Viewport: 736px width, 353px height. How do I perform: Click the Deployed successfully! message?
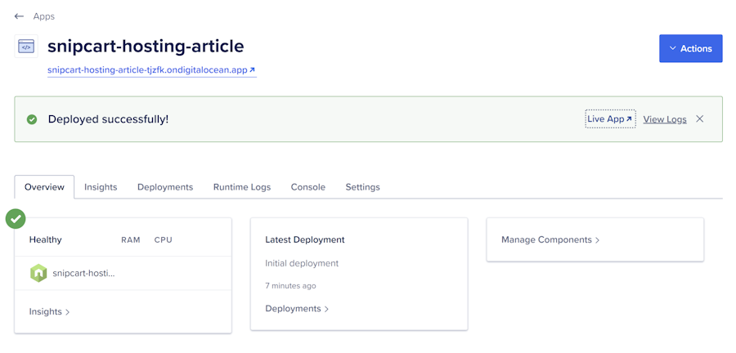[109, 119]
